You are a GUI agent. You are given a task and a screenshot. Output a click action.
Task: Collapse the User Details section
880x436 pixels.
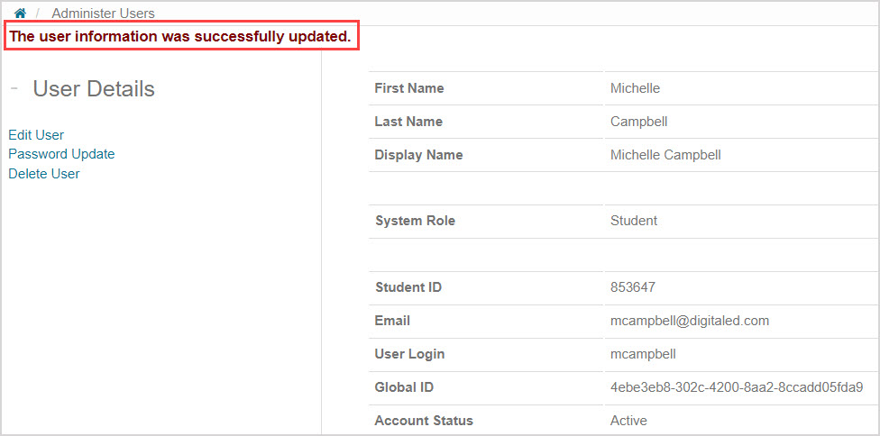(x=14, y=89)
